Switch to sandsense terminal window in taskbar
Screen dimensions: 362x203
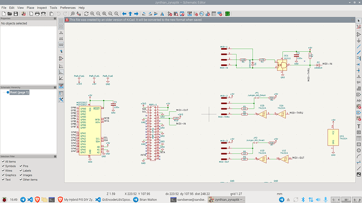pos(188,199)
